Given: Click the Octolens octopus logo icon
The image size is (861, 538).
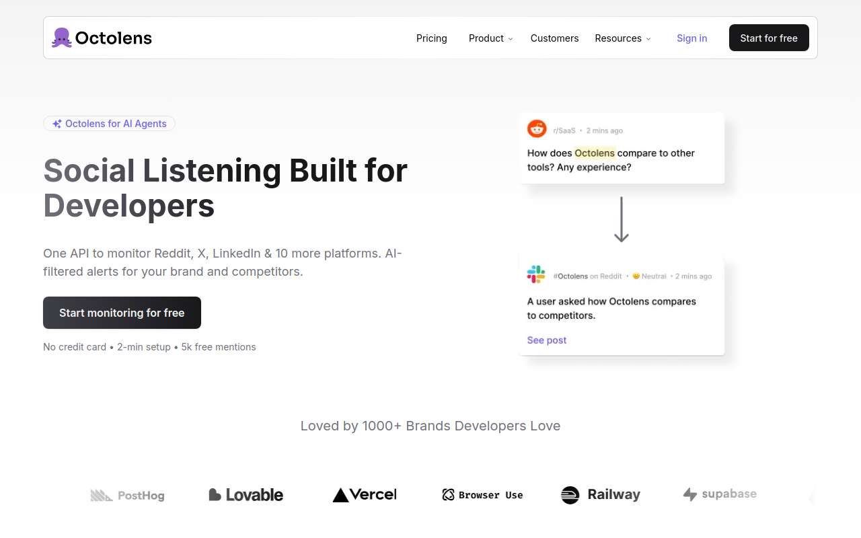Looking at the screenshot, I should coord(62,38).
